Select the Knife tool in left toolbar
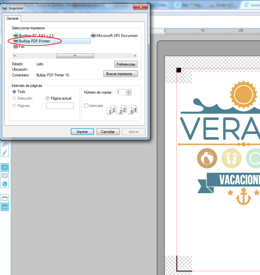 point(5,153)
